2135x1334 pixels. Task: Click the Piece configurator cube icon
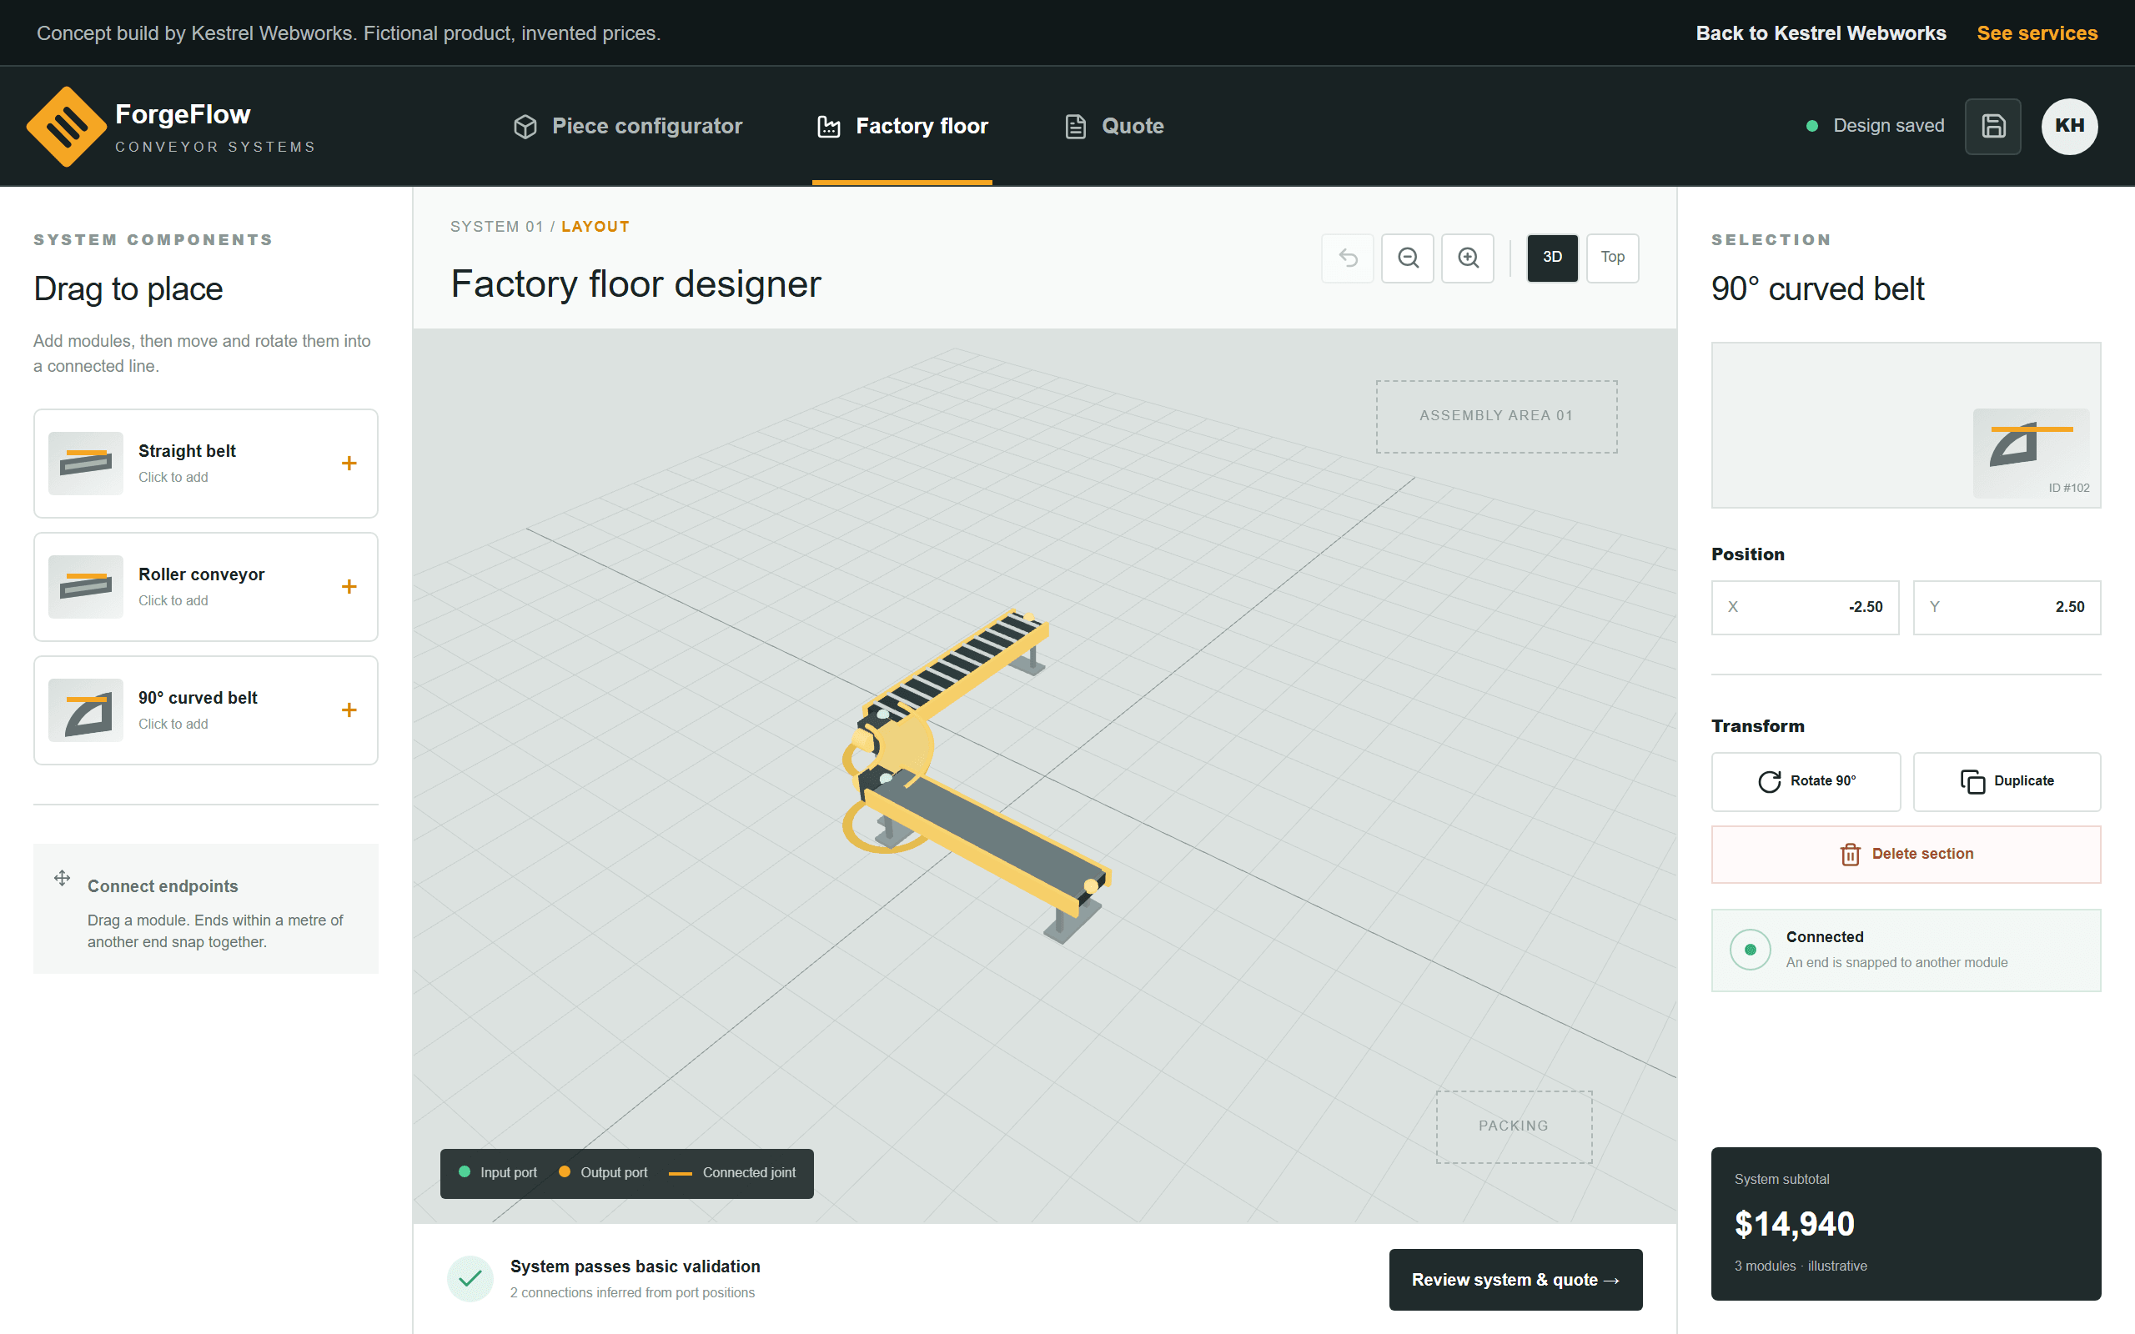pos(525,127)
